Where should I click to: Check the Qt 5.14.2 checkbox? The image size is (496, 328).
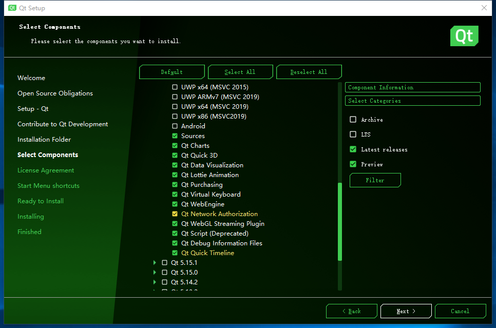pos(164,282)
